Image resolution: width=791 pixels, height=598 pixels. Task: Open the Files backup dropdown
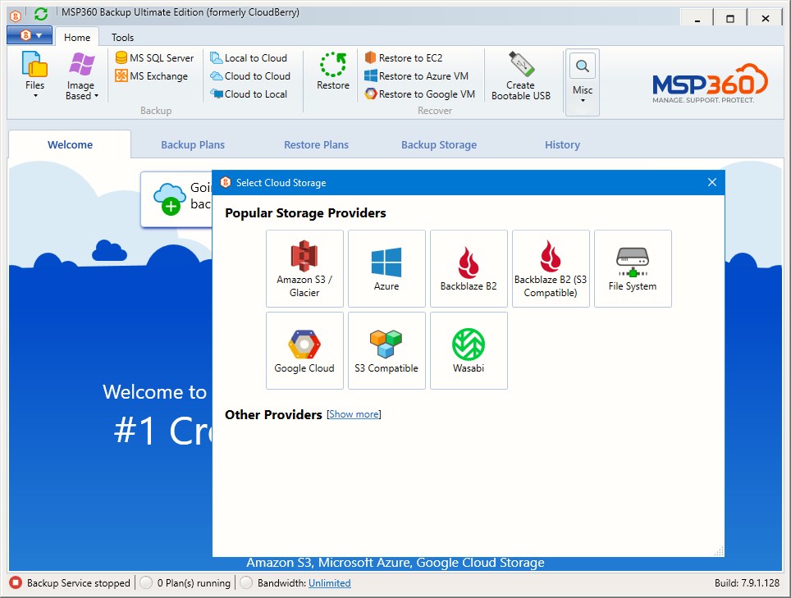(34, 74)
